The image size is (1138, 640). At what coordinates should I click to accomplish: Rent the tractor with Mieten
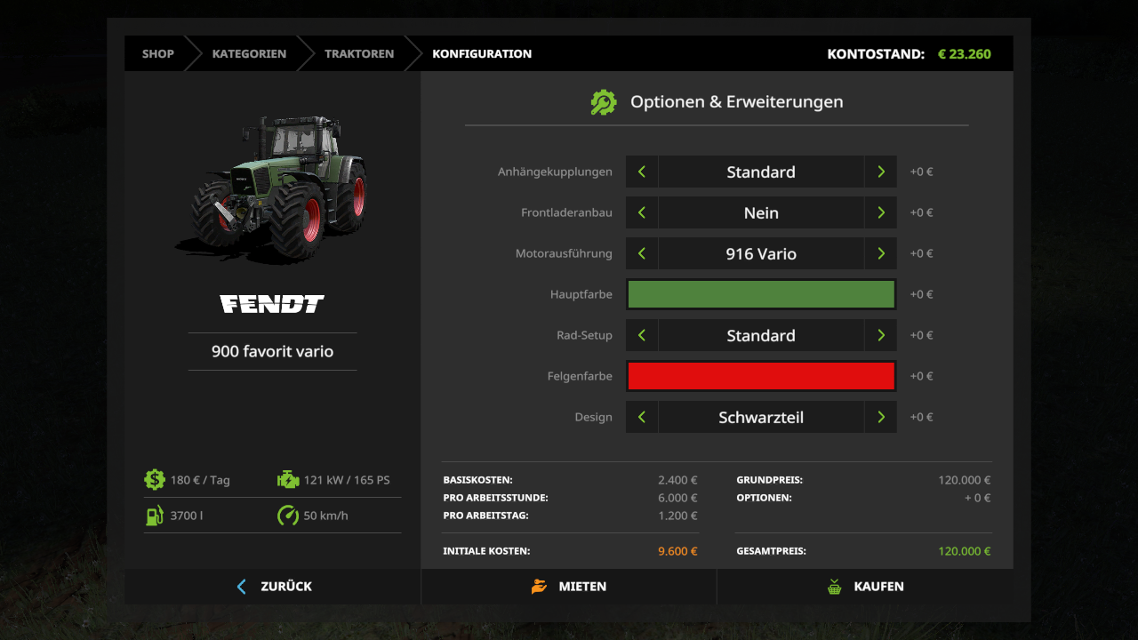pyautogui.click(x=569, y=587)
